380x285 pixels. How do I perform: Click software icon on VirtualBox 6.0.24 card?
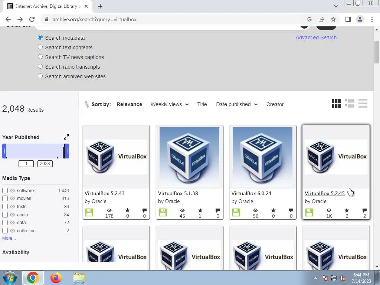coord(236,212)
